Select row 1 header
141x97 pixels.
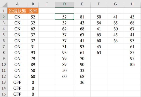click(3, 11)
